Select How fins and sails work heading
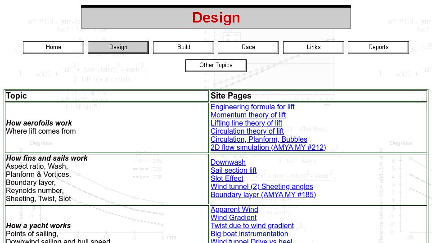 (46, 158)
